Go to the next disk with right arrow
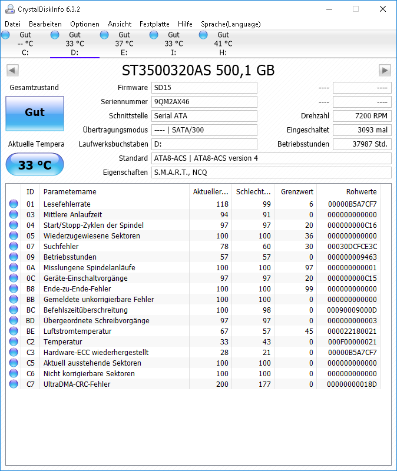 (x=385, y=70)
